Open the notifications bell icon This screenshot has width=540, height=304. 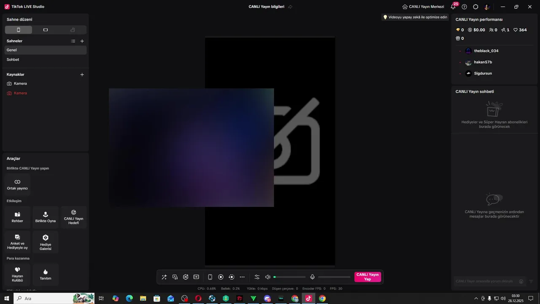pos(453,7)
